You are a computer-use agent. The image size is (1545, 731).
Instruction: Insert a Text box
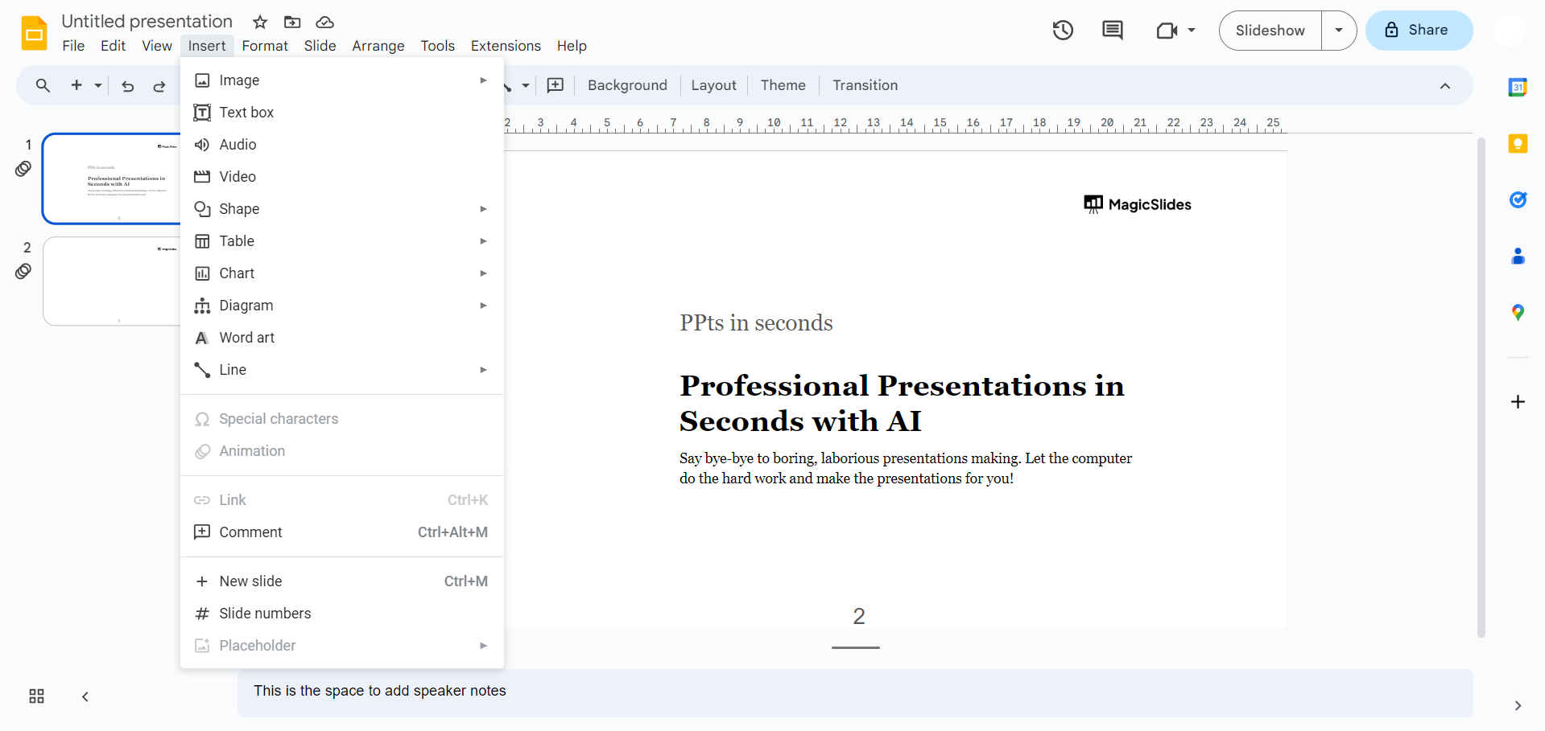click(x=342, y=113)
